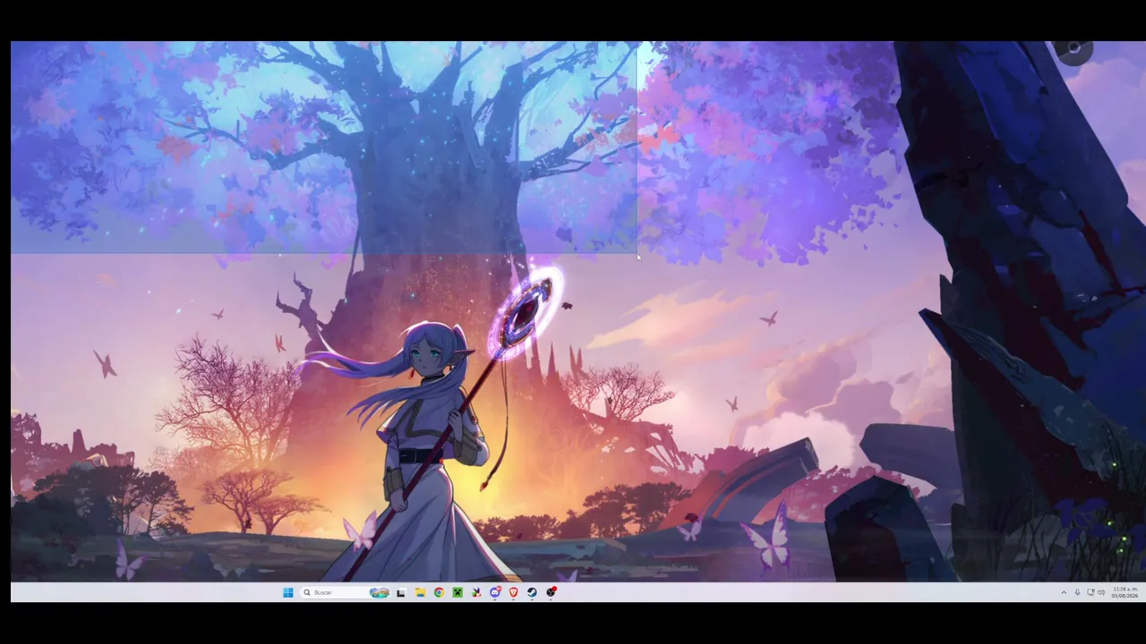Launch File Explorer from the taskbar
The width and height of the screenshot is (1146, 644).
tap(420, 592)
